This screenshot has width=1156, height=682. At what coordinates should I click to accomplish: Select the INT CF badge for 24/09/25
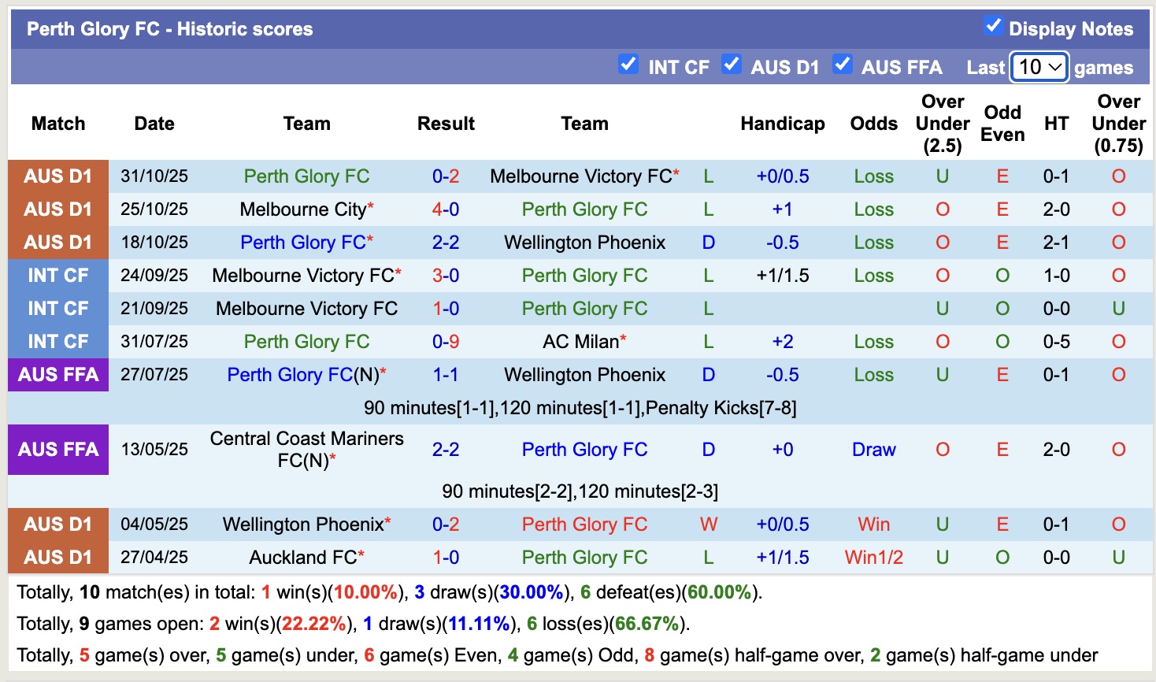(x=58, y=275)
